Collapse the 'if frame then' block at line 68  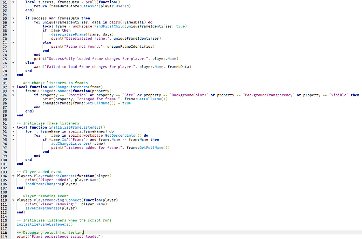(13, 30)
